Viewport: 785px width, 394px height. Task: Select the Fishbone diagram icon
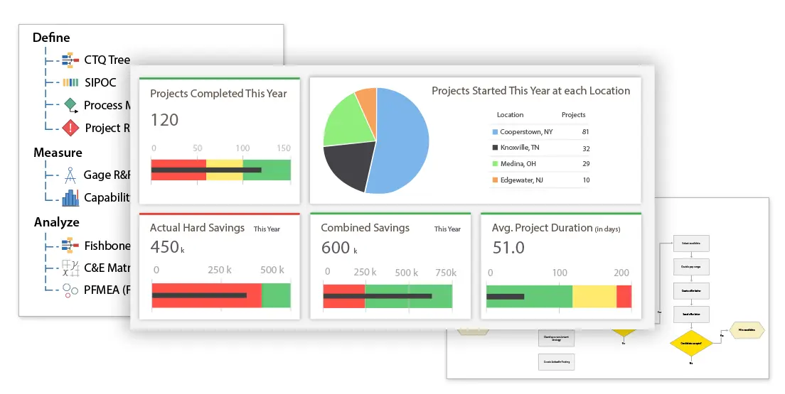tap(70, 246)
